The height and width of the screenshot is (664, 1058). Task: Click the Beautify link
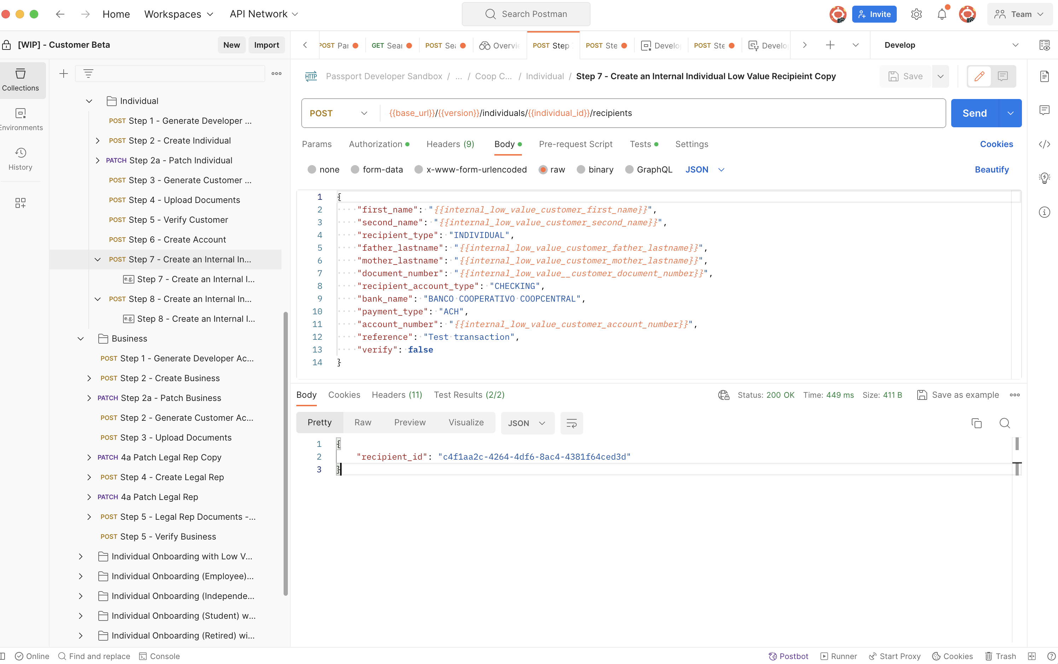pyautogui.click(x=992, y=169)
